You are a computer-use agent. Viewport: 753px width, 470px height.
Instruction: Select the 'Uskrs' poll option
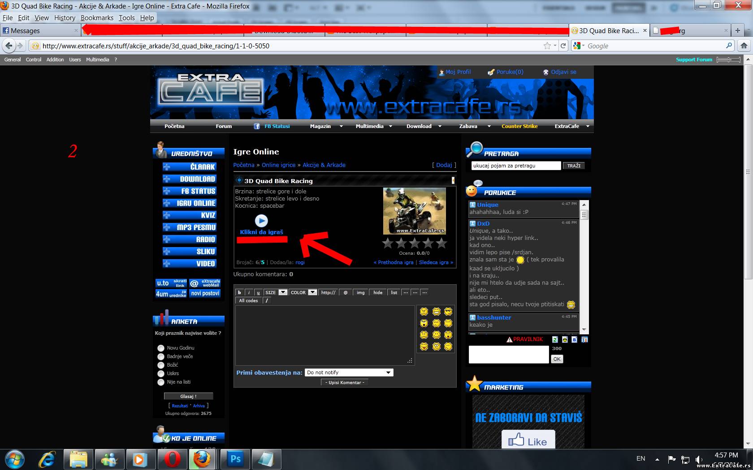coord(161,374)
